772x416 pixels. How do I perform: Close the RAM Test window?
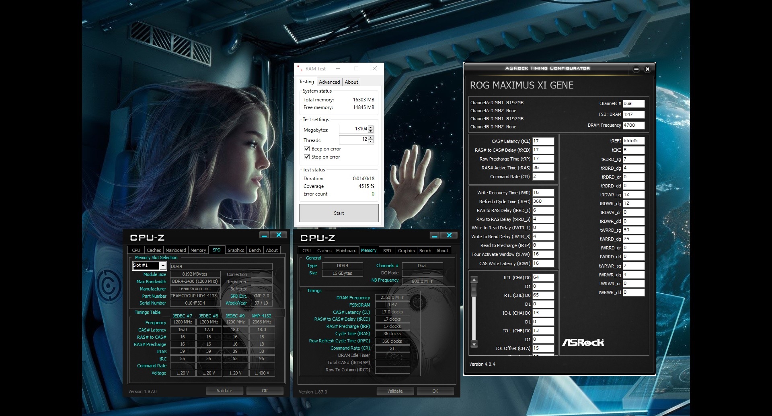[x=374, y=69]
